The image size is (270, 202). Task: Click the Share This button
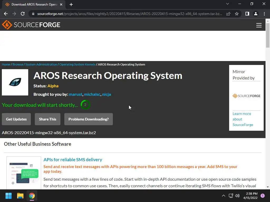(47, 119)
